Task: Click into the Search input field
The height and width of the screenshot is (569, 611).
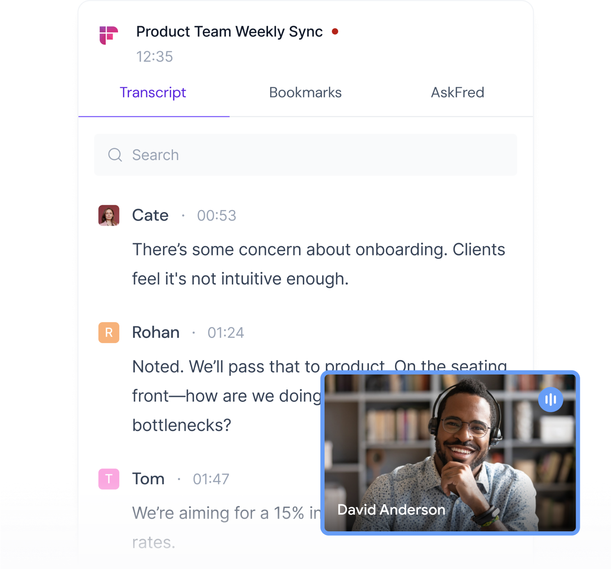Action: pos(306,155)
